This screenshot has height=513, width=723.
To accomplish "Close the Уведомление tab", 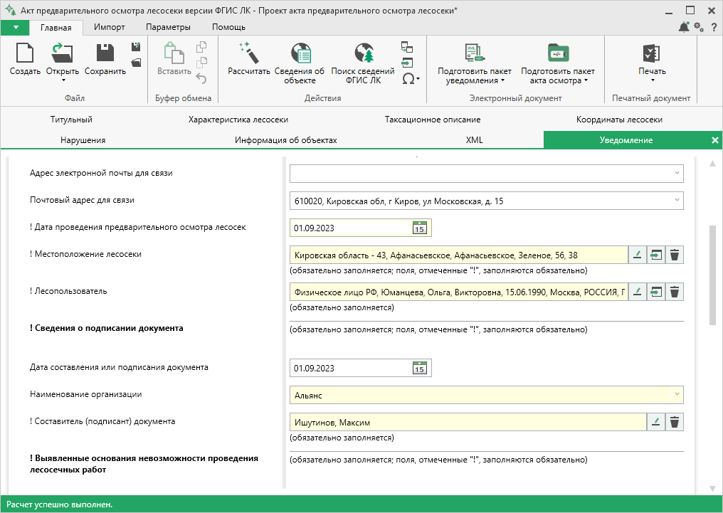I will pos(714,140).
